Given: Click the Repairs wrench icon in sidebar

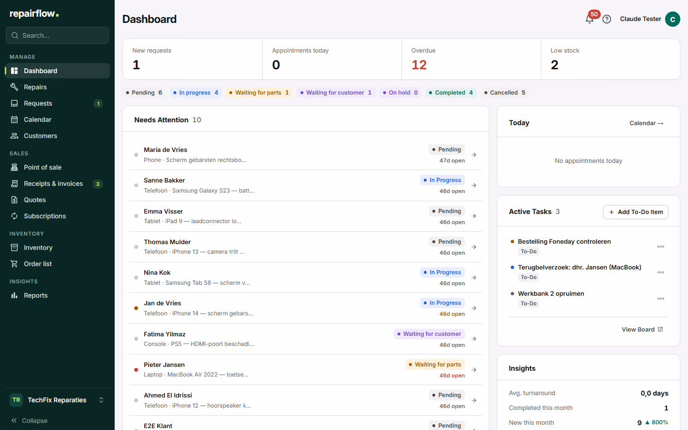Looking at the screenshot, I should click(x=14, y=87).
